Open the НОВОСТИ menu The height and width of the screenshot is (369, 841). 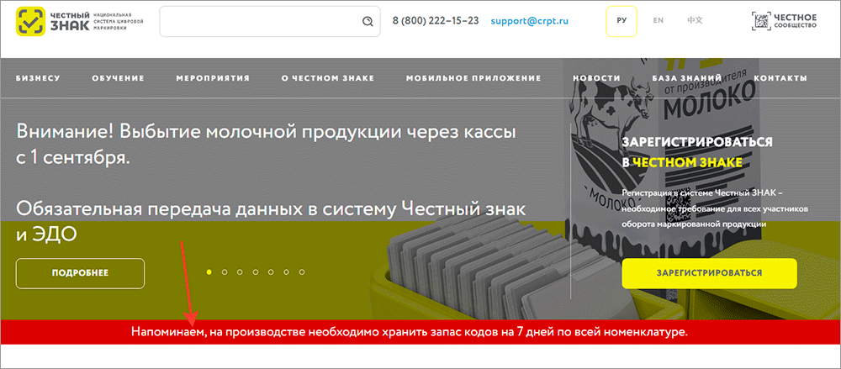596,78
